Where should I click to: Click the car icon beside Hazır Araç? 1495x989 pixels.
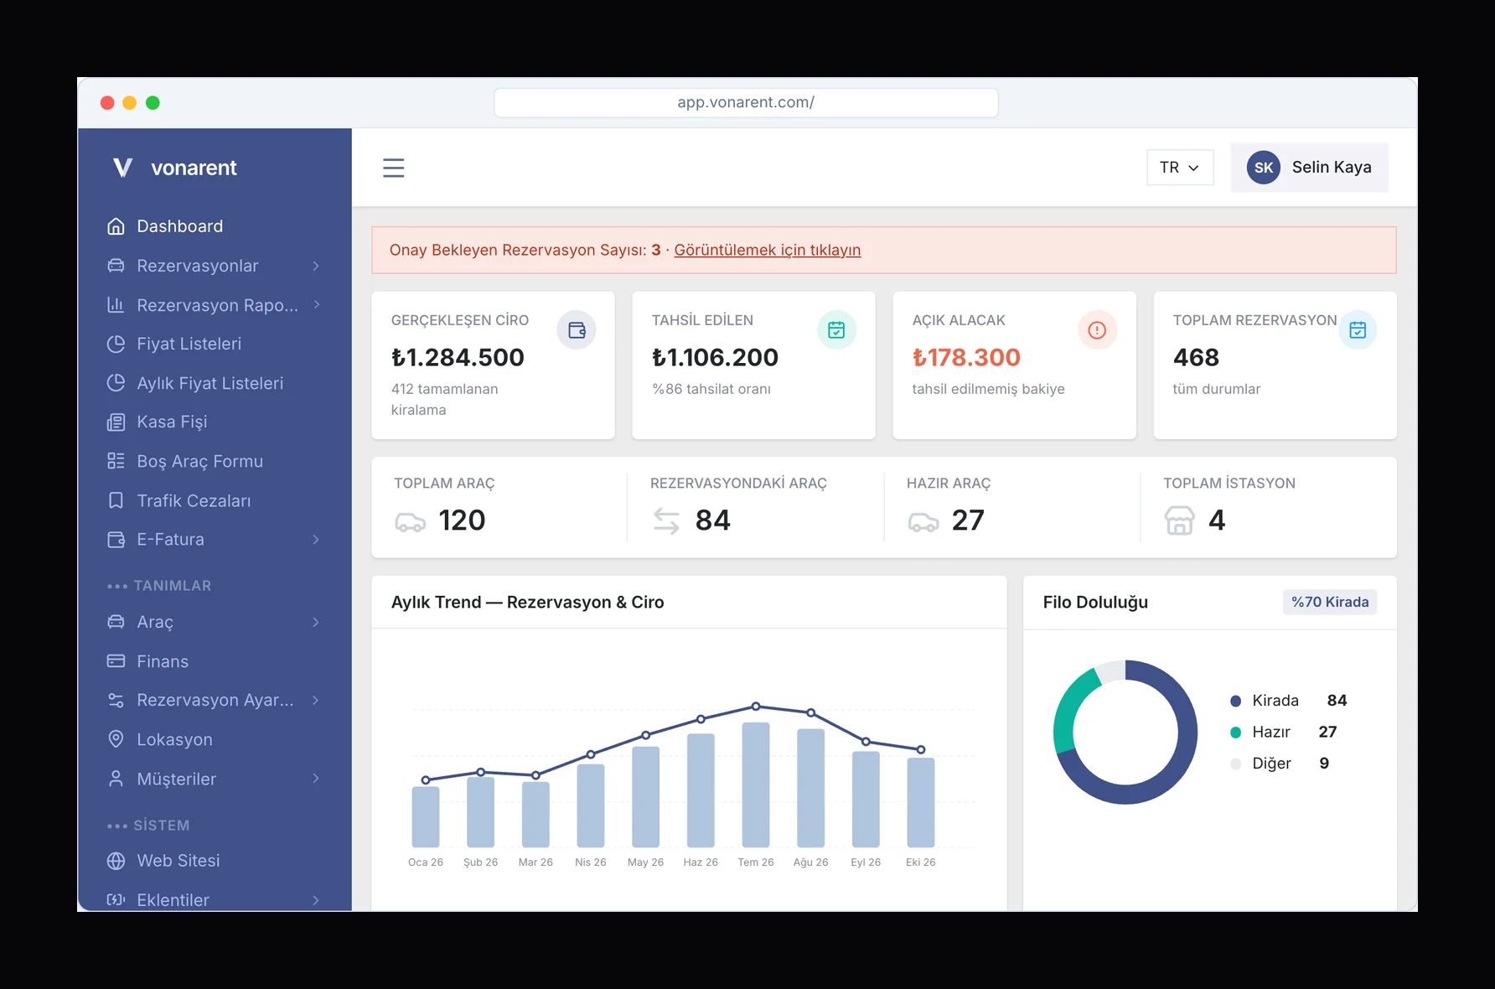click(923, 522)
